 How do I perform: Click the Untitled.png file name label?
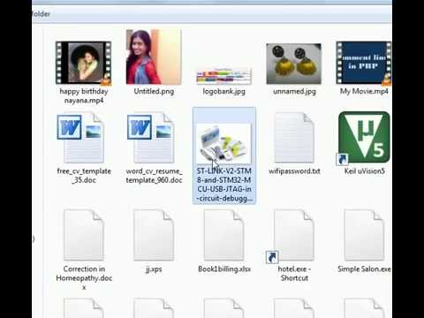154,91
